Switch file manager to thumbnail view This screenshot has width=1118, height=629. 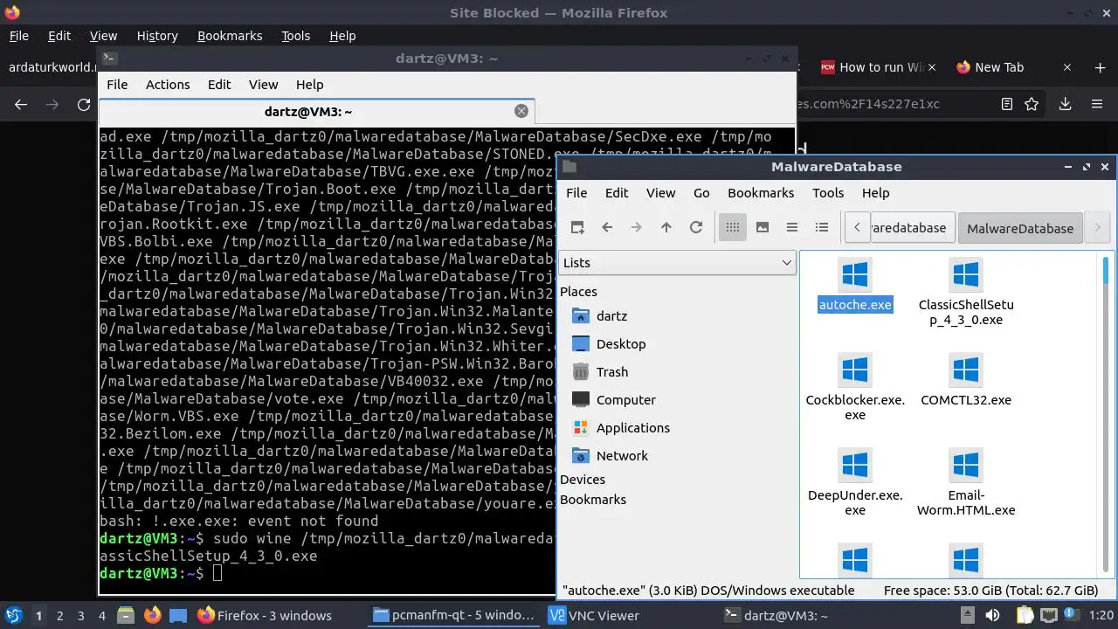pyautogui.click(x=763, y=227)
